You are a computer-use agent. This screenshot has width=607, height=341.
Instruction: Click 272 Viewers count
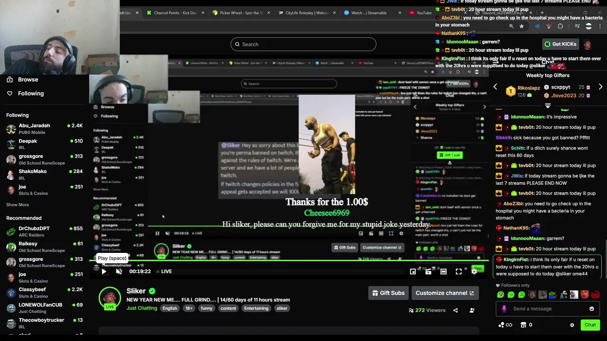(427, 310)
